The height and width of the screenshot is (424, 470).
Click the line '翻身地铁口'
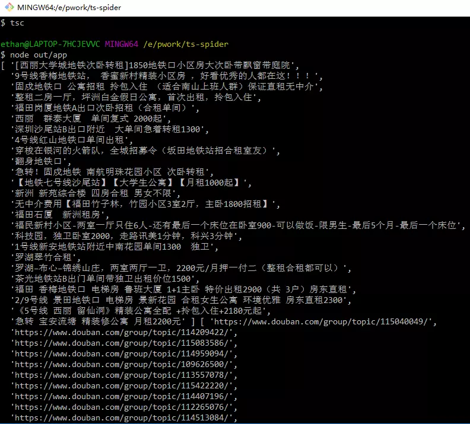41,162
